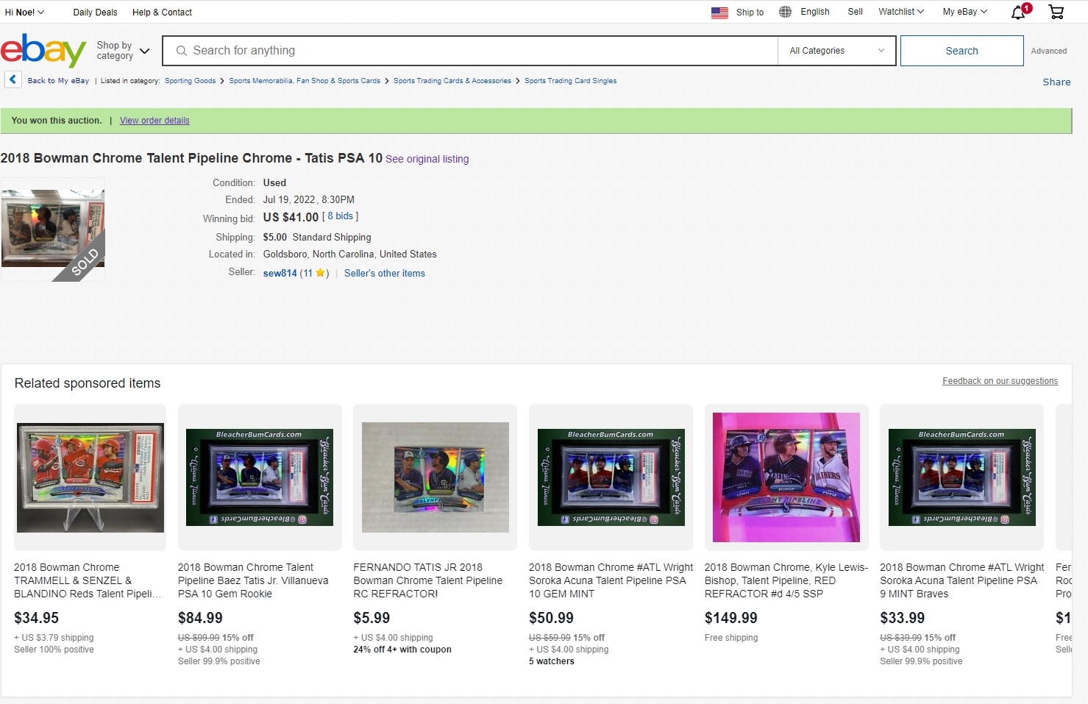Image resolution: width=1088 pixels, height=704 pixels.
Task: Click the Sell menu link
Action: [855, 12]
